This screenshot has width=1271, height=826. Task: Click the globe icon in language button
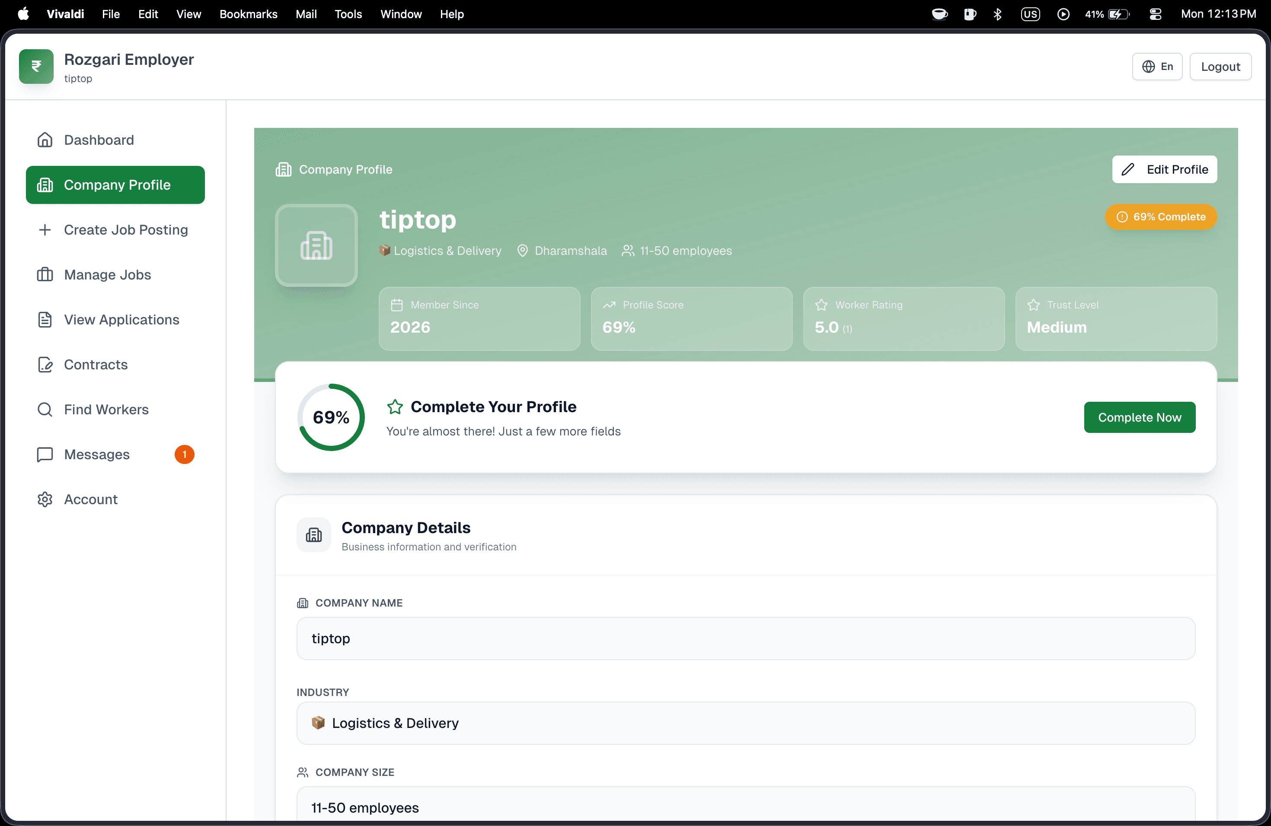tap(1148, 67)
